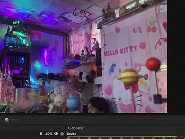The width and height of the screenshot is (185, 139).
Task: Click the webcam preview canvas
Action: [84, 56]
